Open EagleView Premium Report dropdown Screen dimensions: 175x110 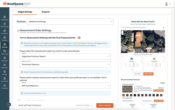click(x=65, y=56)
